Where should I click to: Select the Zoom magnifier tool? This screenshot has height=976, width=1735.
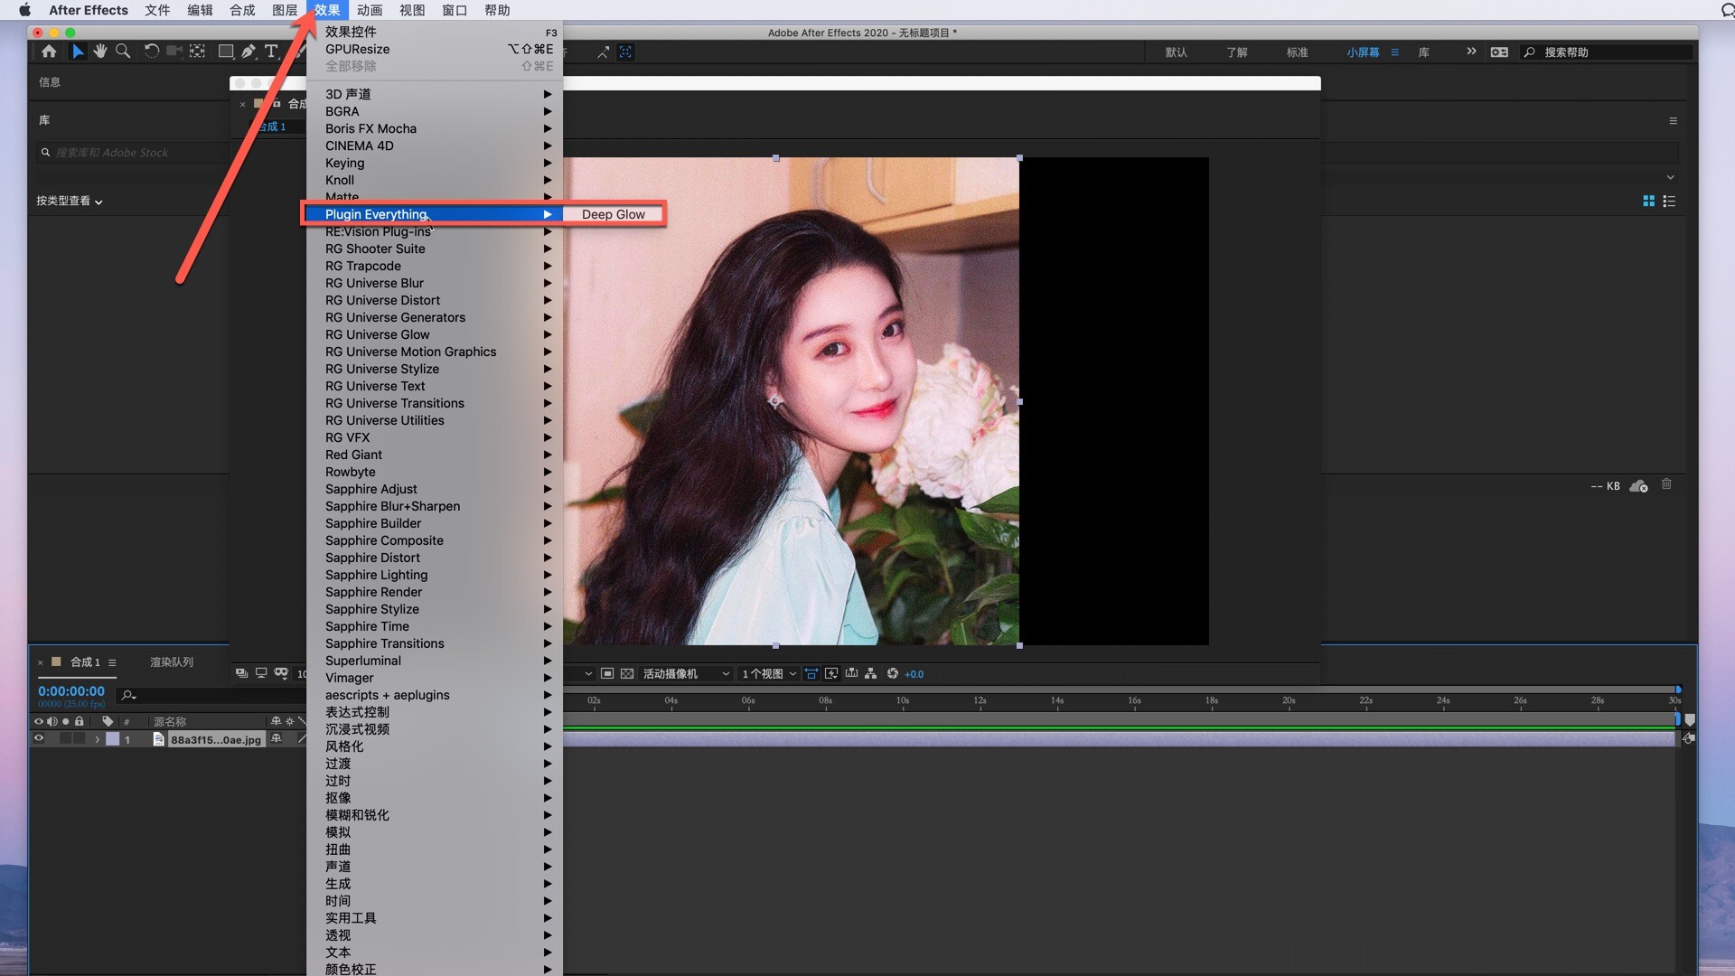click(x=123, y=52)
